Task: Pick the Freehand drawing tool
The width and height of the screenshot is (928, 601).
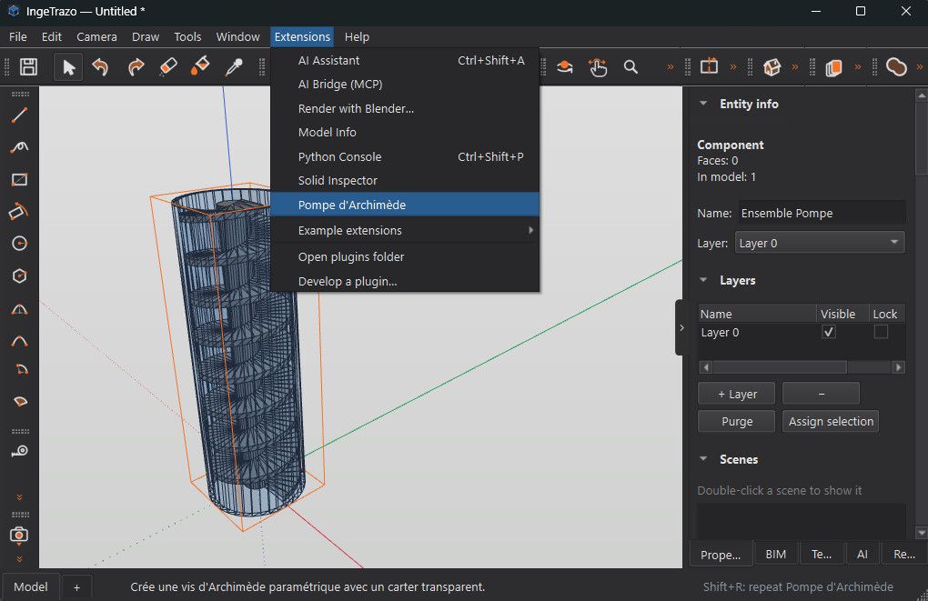Action: 19,146
